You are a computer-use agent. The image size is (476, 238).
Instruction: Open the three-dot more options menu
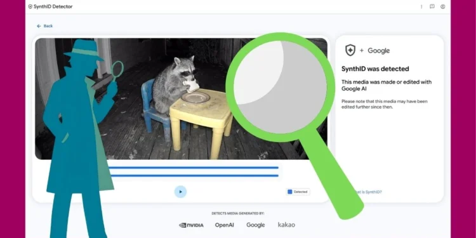coord(421,7)
